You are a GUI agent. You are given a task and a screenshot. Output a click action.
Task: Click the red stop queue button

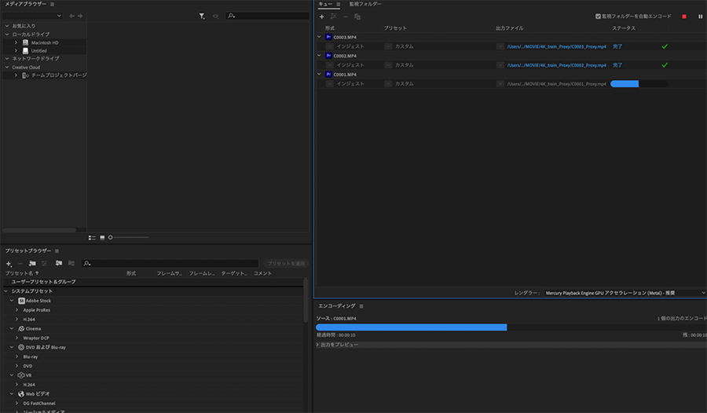[684, 16]
